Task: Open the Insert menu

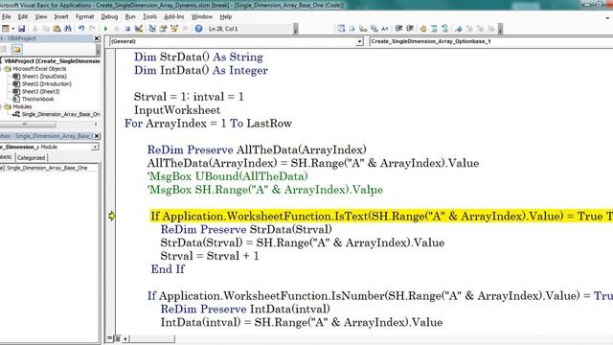Action: click(61, 17)
